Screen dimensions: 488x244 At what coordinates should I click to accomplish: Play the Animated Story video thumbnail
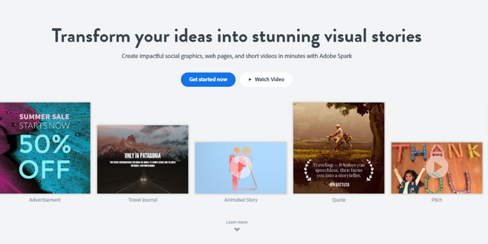coord(240,168)
